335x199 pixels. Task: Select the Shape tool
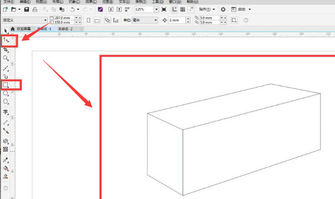6,40
